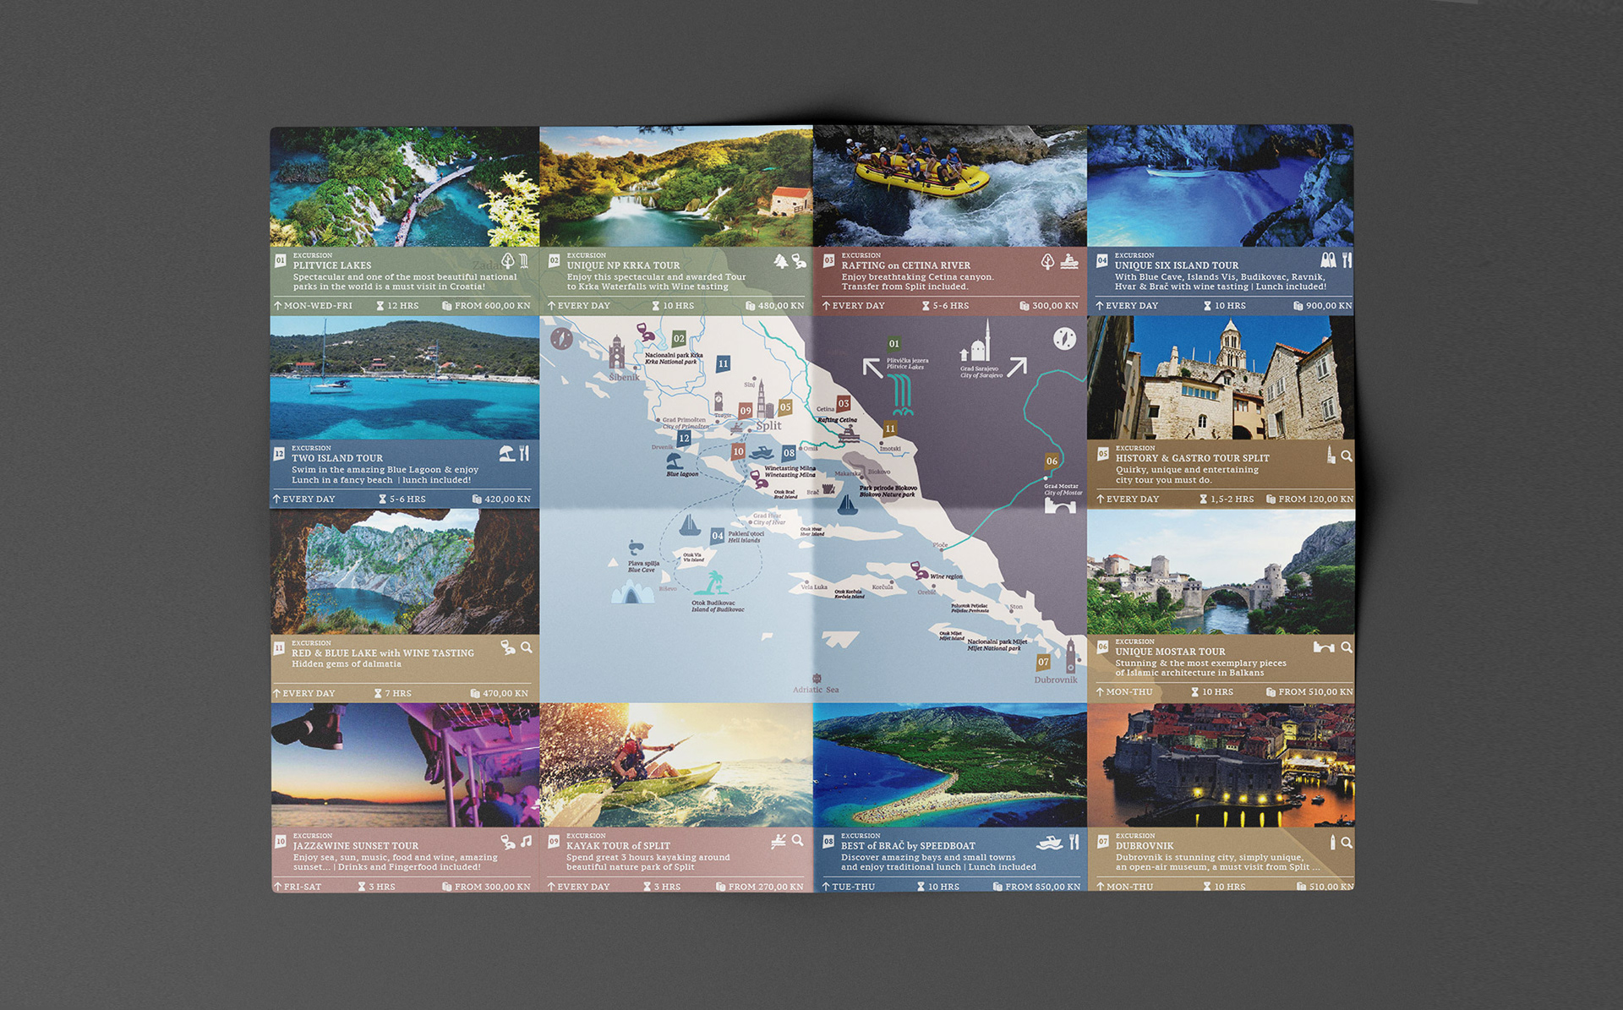Click the wine glass icon at Wine region
Viewport: 1623px width, 1010px height.
pyautogui.click(x=919, y=571)
